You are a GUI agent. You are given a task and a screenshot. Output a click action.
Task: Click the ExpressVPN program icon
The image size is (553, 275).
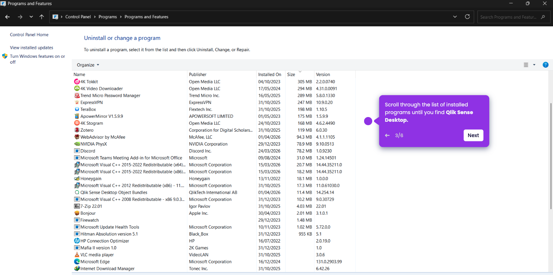(x=77, y=102)
